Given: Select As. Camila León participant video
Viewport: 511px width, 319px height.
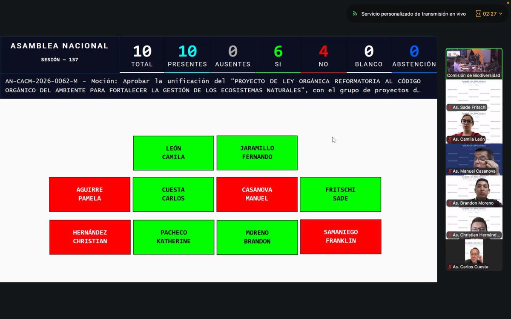Looking at the screenshot, I should pos(474,127).
